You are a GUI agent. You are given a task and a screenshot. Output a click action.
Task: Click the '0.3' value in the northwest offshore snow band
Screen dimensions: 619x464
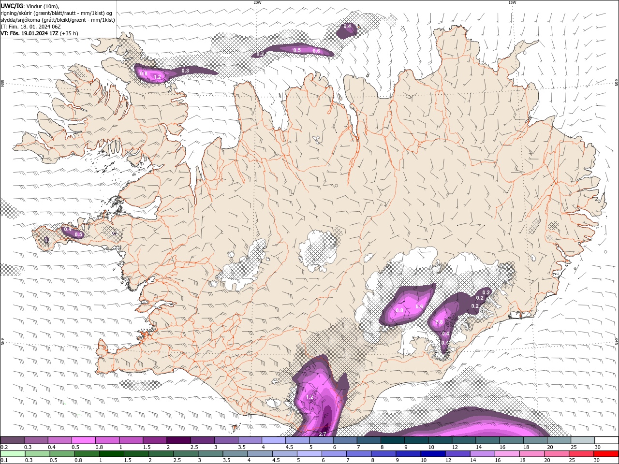pos(185,71)
